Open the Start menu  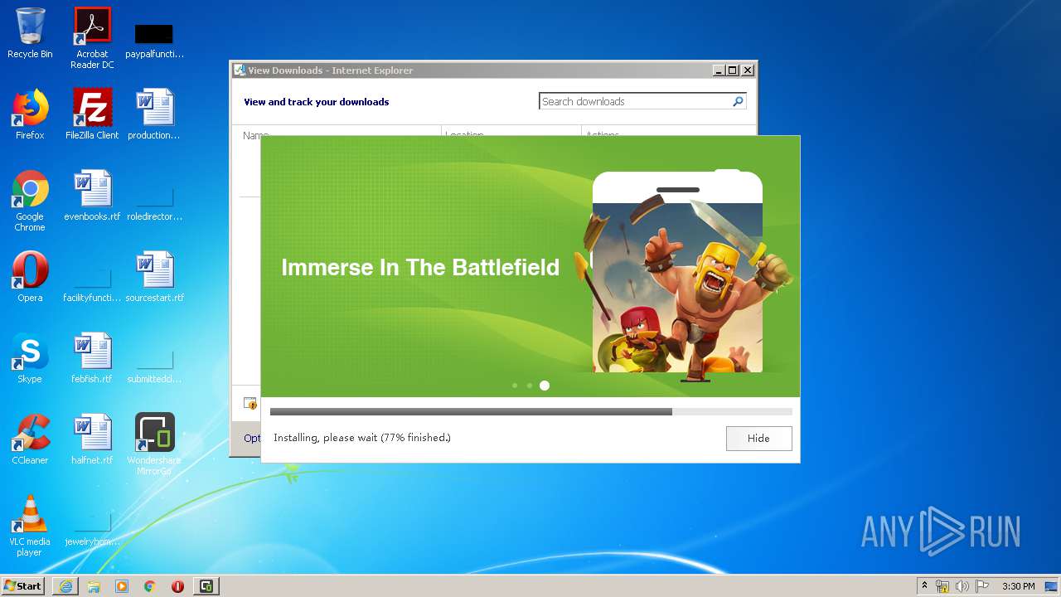tap(23, 586)
